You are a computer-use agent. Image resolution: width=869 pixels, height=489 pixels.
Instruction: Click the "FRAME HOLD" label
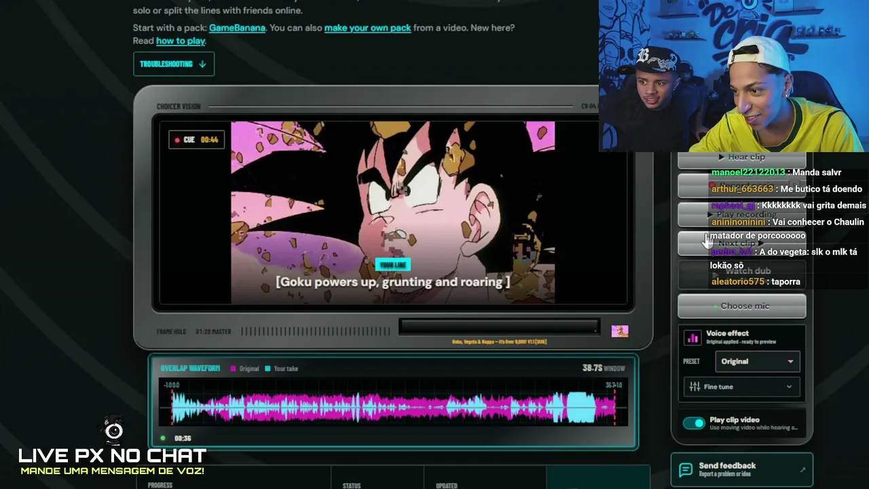pos(171,331)
